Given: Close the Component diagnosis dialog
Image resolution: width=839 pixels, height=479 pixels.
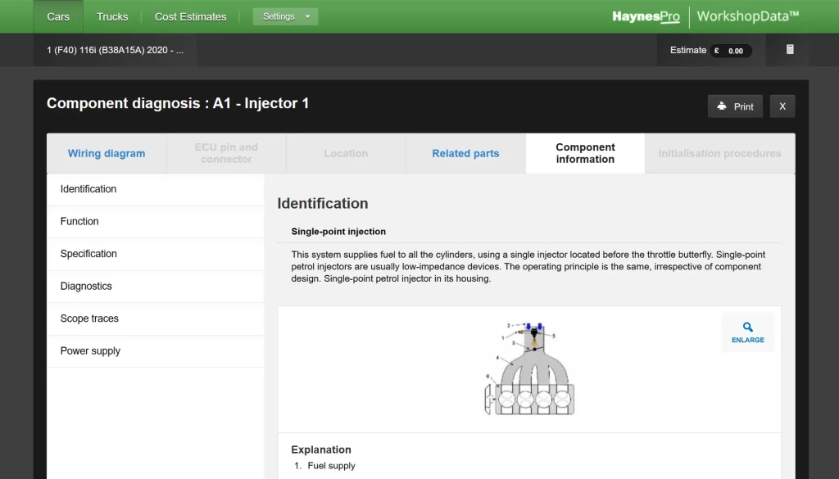Looking at the screenshot, I should (x=782, y=106).
